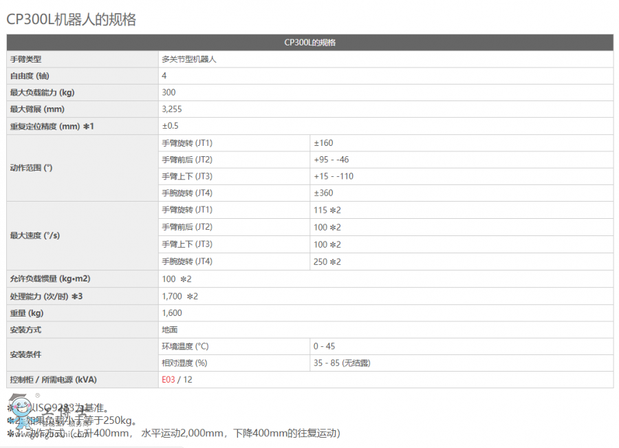Select the footnote about 250kg load
Viewport: 619px width, 448px height.
72,420
